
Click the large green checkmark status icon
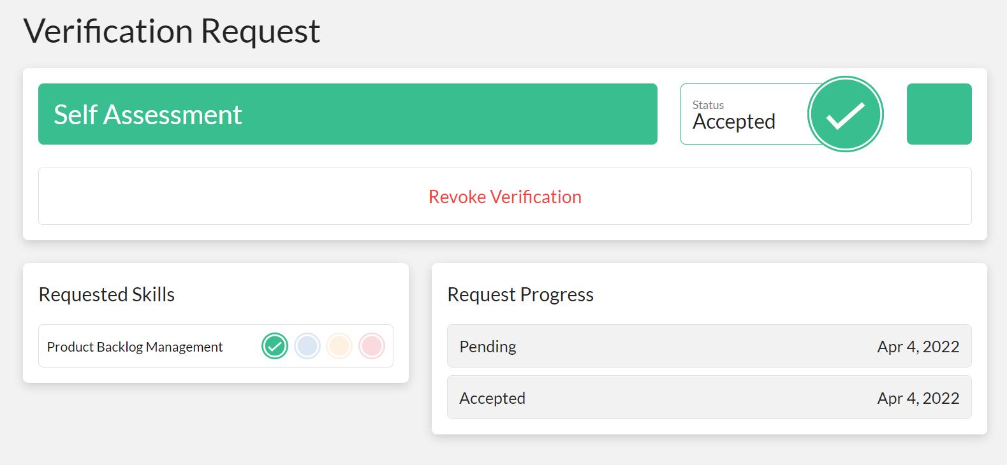point(845,114)
